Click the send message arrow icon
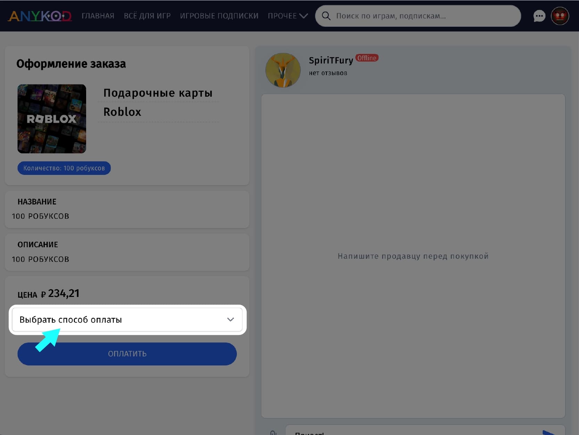This screenshot has width=579, height=435. coord(549,433)
